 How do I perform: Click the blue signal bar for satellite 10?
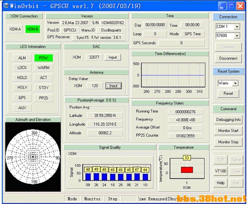145,177
